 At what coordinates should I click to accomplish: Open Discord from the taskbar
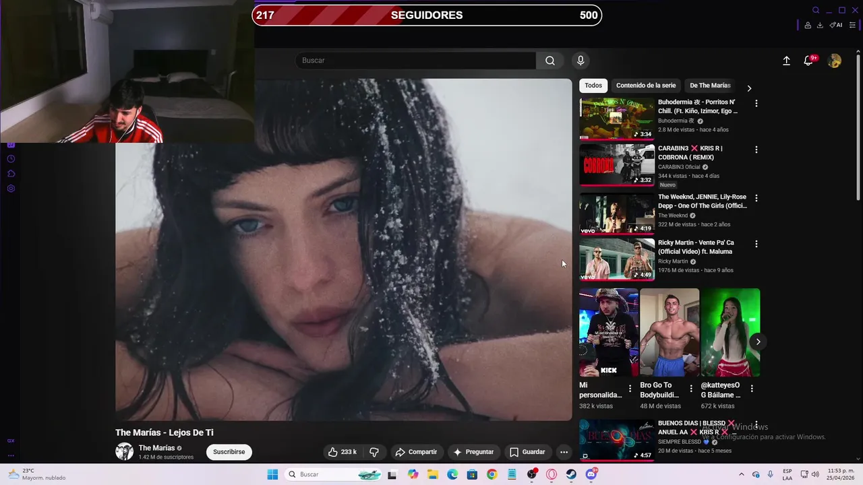[591, 475]
